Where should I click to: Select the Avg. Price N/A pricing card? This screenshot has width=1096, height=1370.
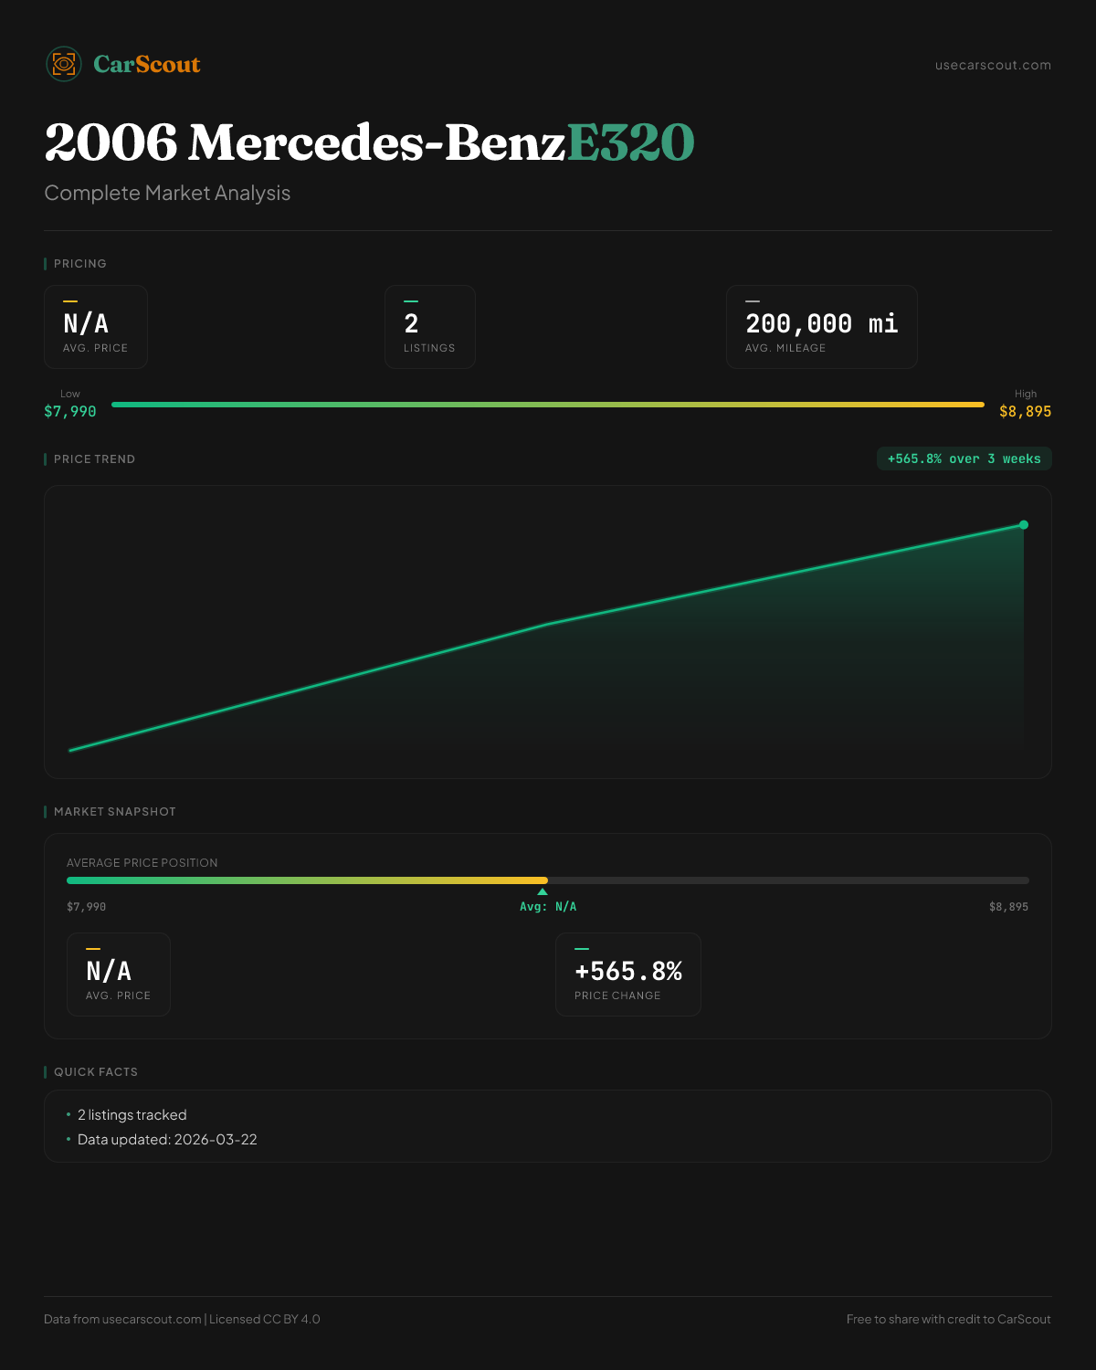point(96,327)
